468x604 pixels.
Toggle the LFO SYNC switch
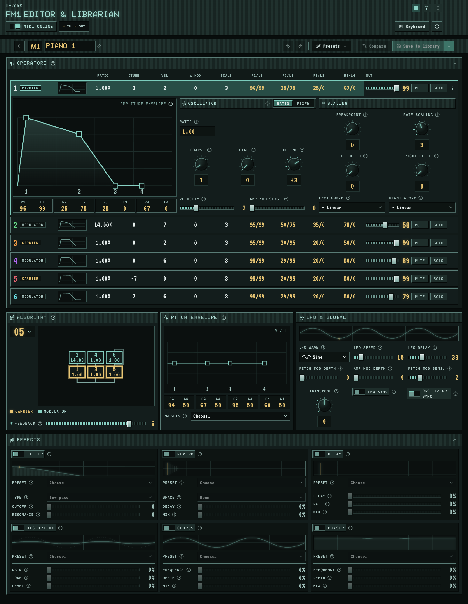click(x=360, y=392)
